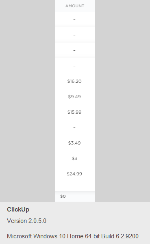Click first empty amount cell under AMOUNT header
150x244 pixels.
[x=75, y=19]
